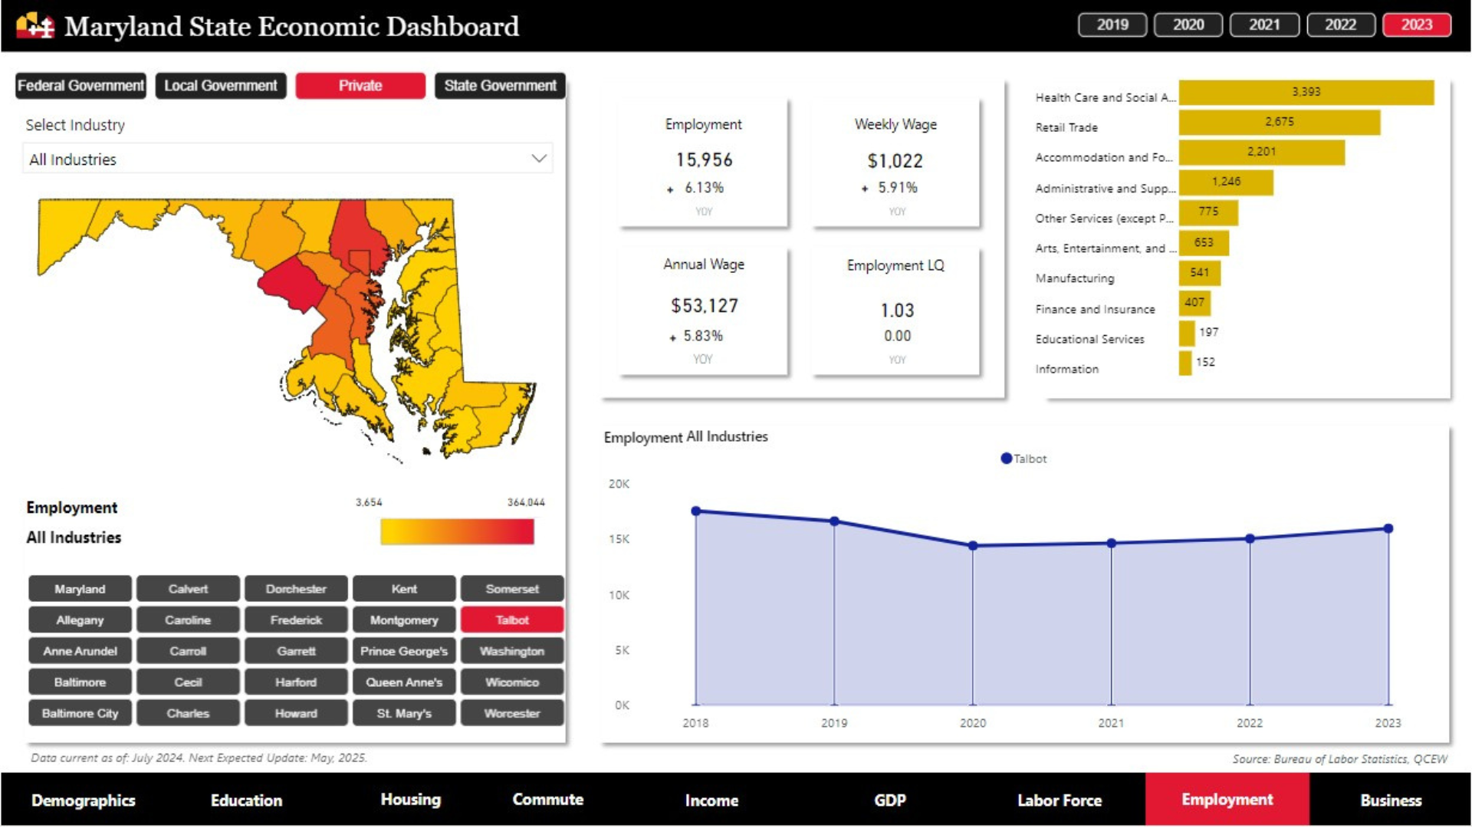
Task: Open the Demographics tab
Action: [83, 800]
